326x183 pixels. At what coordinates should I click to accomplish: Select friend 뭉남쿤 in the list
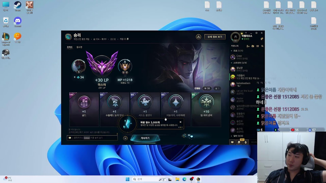tap(247, 69)
